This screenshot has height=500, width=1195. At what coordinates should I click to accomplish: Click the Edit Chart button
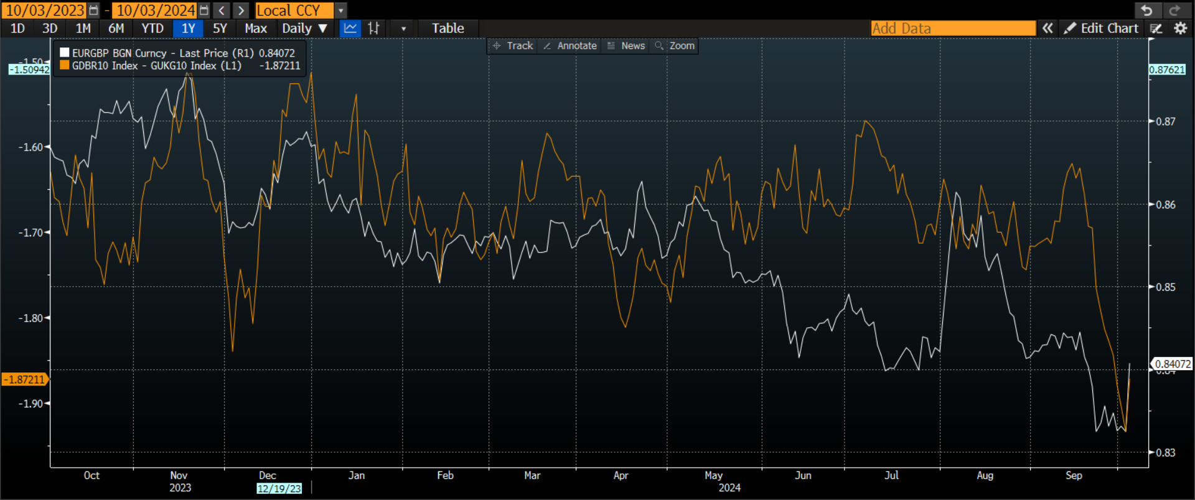[1102, 28]
